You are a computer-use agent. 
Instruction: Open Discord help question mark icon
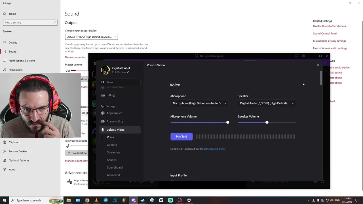pyautogui.click(x=304, y=56)
